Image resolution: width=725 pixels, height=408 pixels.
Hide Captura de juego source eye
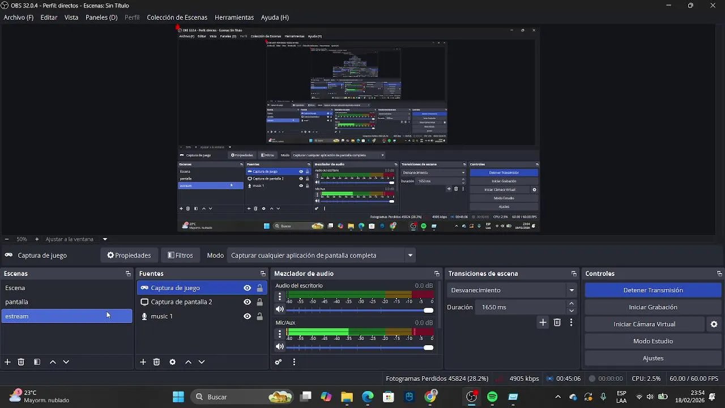pyautogui.click(x=247, y=288)
